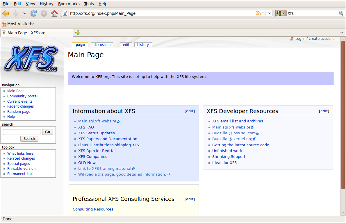Click the search magnifier icon in search box
This screenshot has height=223, width=346.
(x=341, y=13)
